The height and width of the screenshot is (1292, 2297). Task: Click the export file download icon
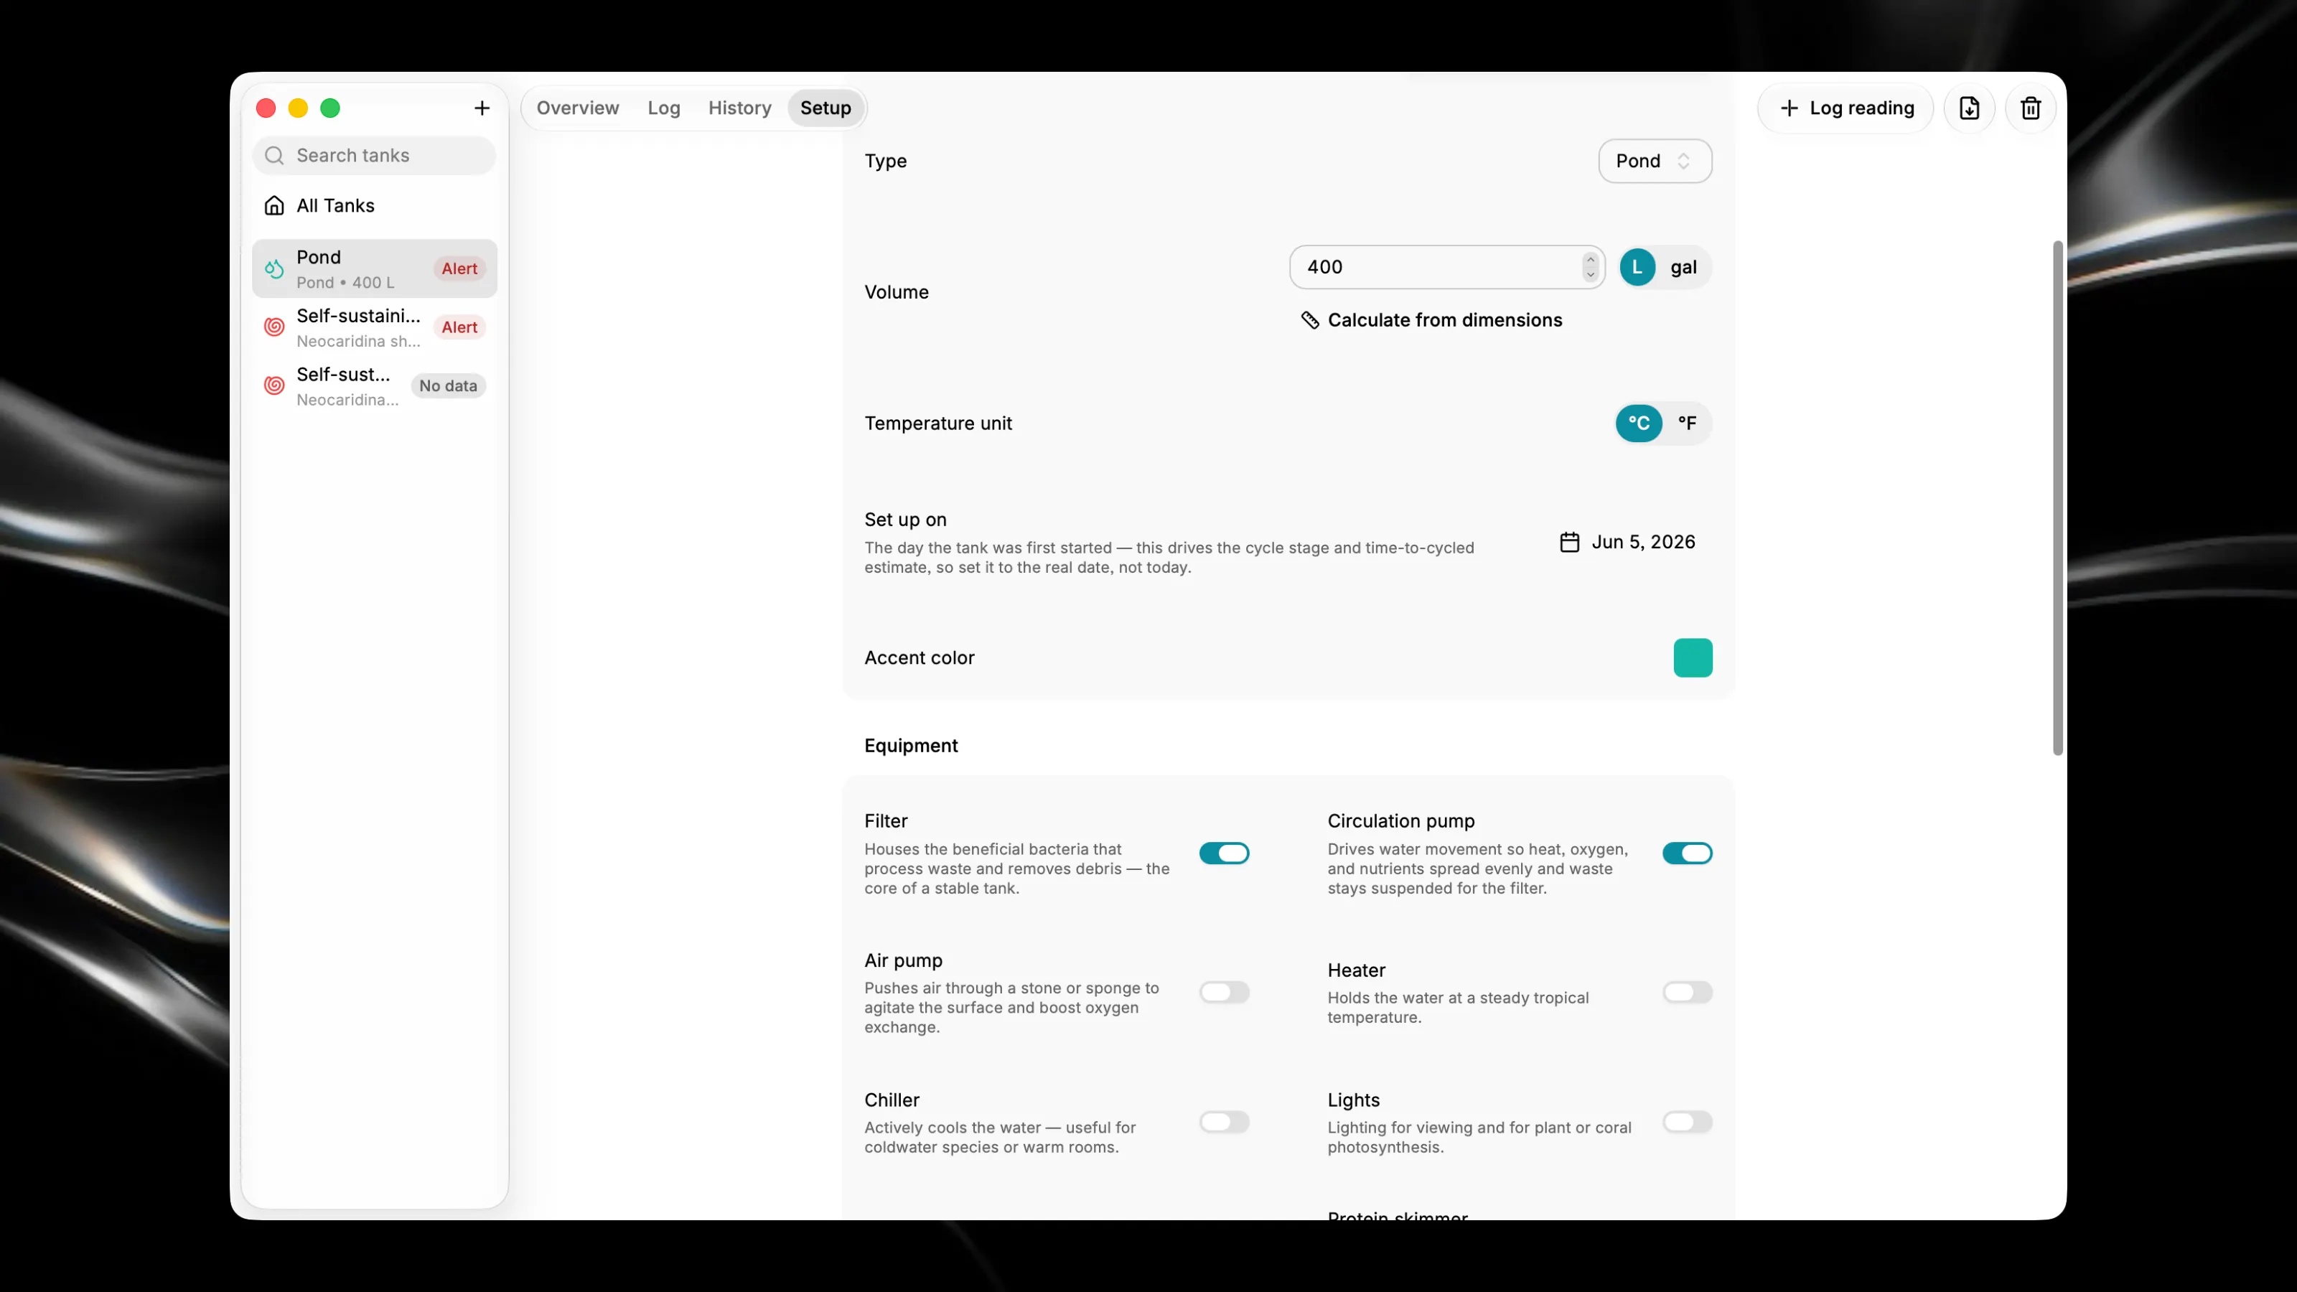tap(1969, 108)
